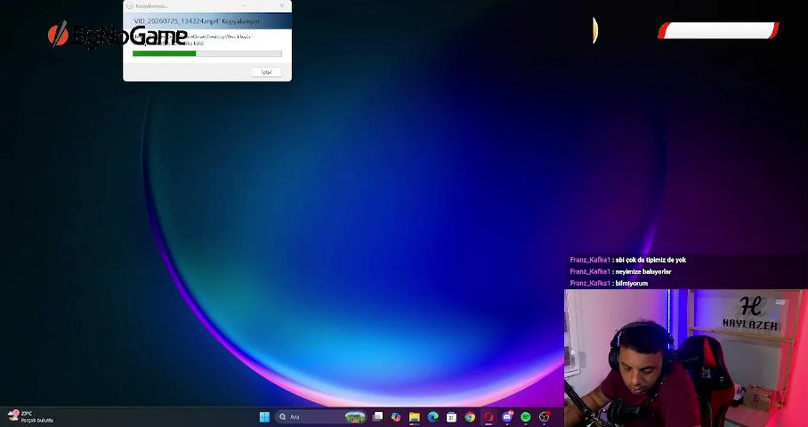Launch Copilot from the taskbar
The height and width of the screenshot is (427, 808).
point(396,417)
